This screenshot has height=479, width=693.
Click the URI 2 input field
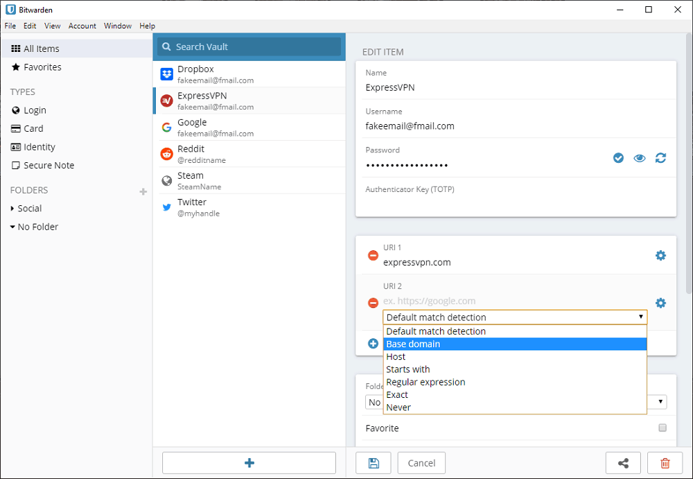pos(516,302)
